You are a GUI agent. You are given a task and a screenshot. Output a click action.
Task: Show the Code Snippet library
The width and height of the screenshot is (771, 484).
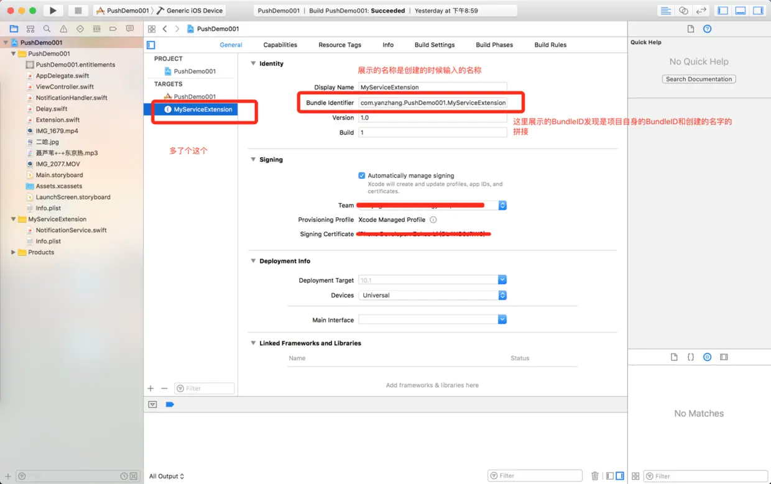pyautogui.click(x=691, y=357)
